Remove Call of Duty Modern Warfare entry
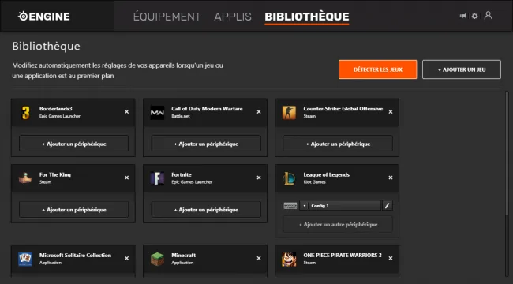Screen dimensions: 513x284 tap(259, 112)
